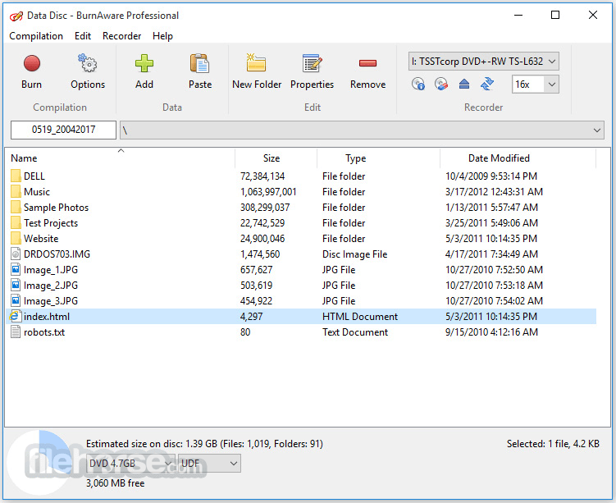Click the Image_3.JPG file icon
Viewport: 616px width, 503px height.
(16, 300)
